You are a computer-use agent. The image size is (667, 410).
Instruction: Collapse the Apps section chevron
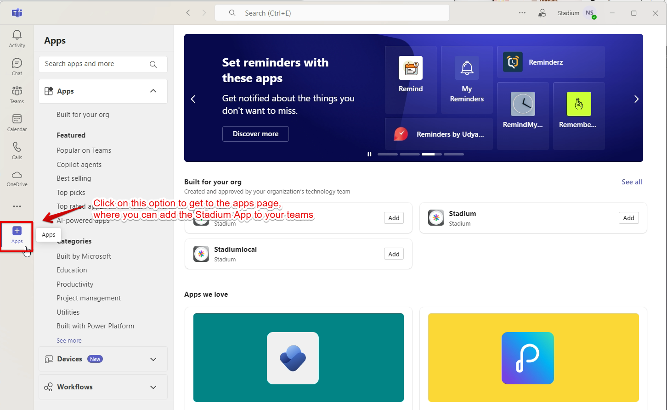tap(153, 91)
